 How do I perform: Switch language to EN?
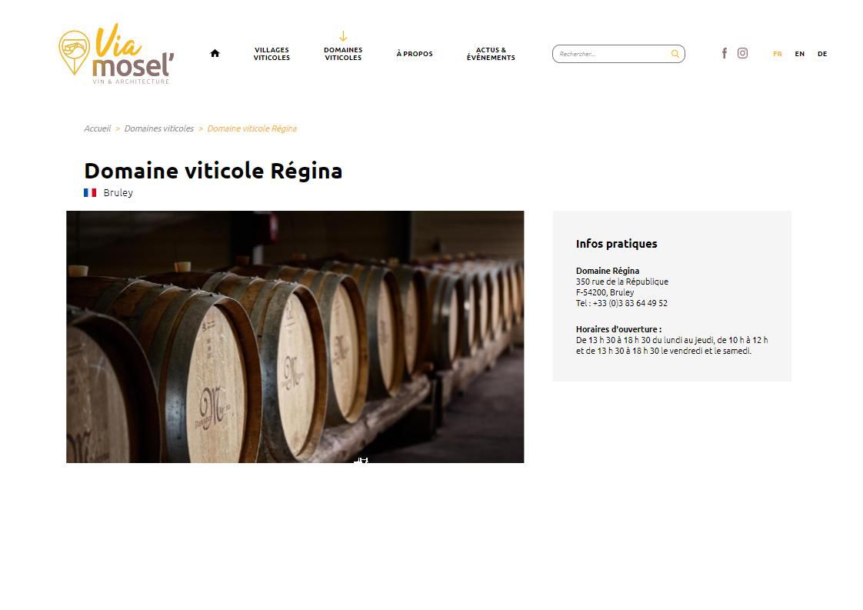pos(800,54)
